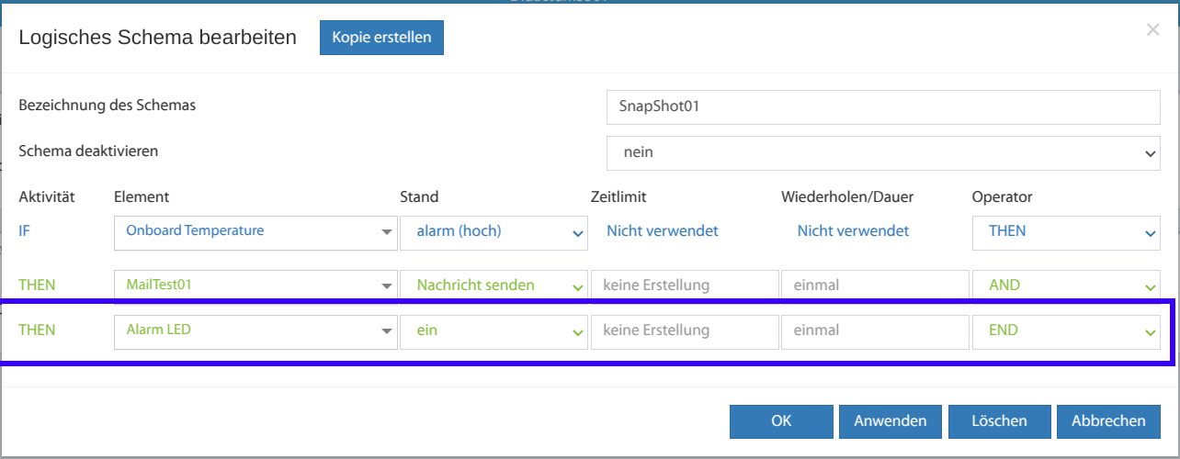This screenshot has height=459, width=1180.
Task: Open the MailTest01 element dropdown
Action: point(255,285)
